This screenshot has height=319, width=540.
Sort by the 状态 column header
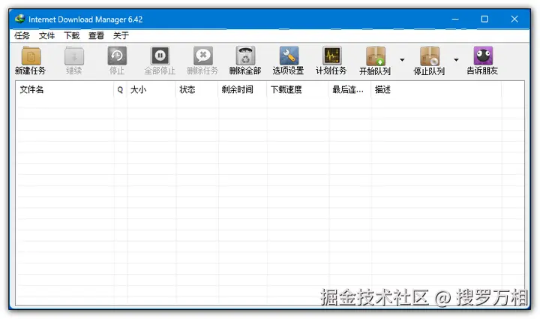coord(196,90)
